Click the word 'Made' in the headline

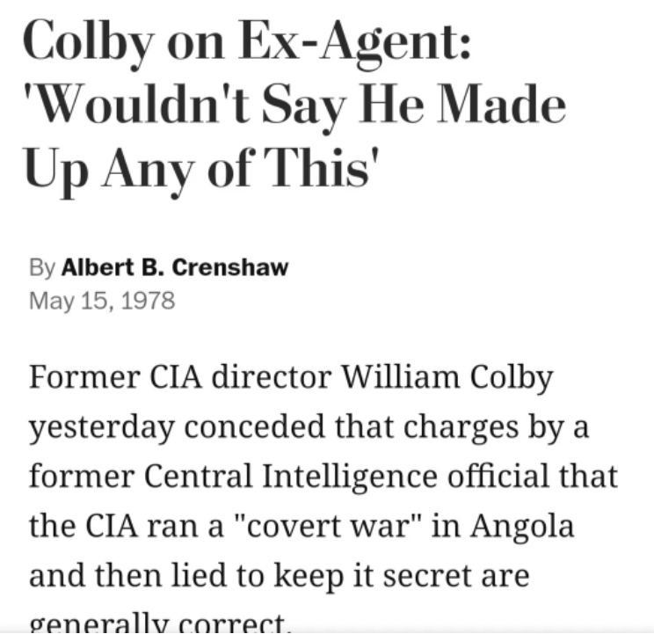click(500, 105)
